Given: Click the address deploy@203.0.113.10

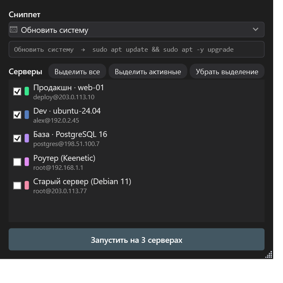Looking at the screenshot, I should click(64, 97).
